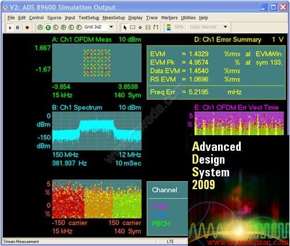Select the vertical bars band marker tool
This screenshot has height=246, width=290.
148,27
